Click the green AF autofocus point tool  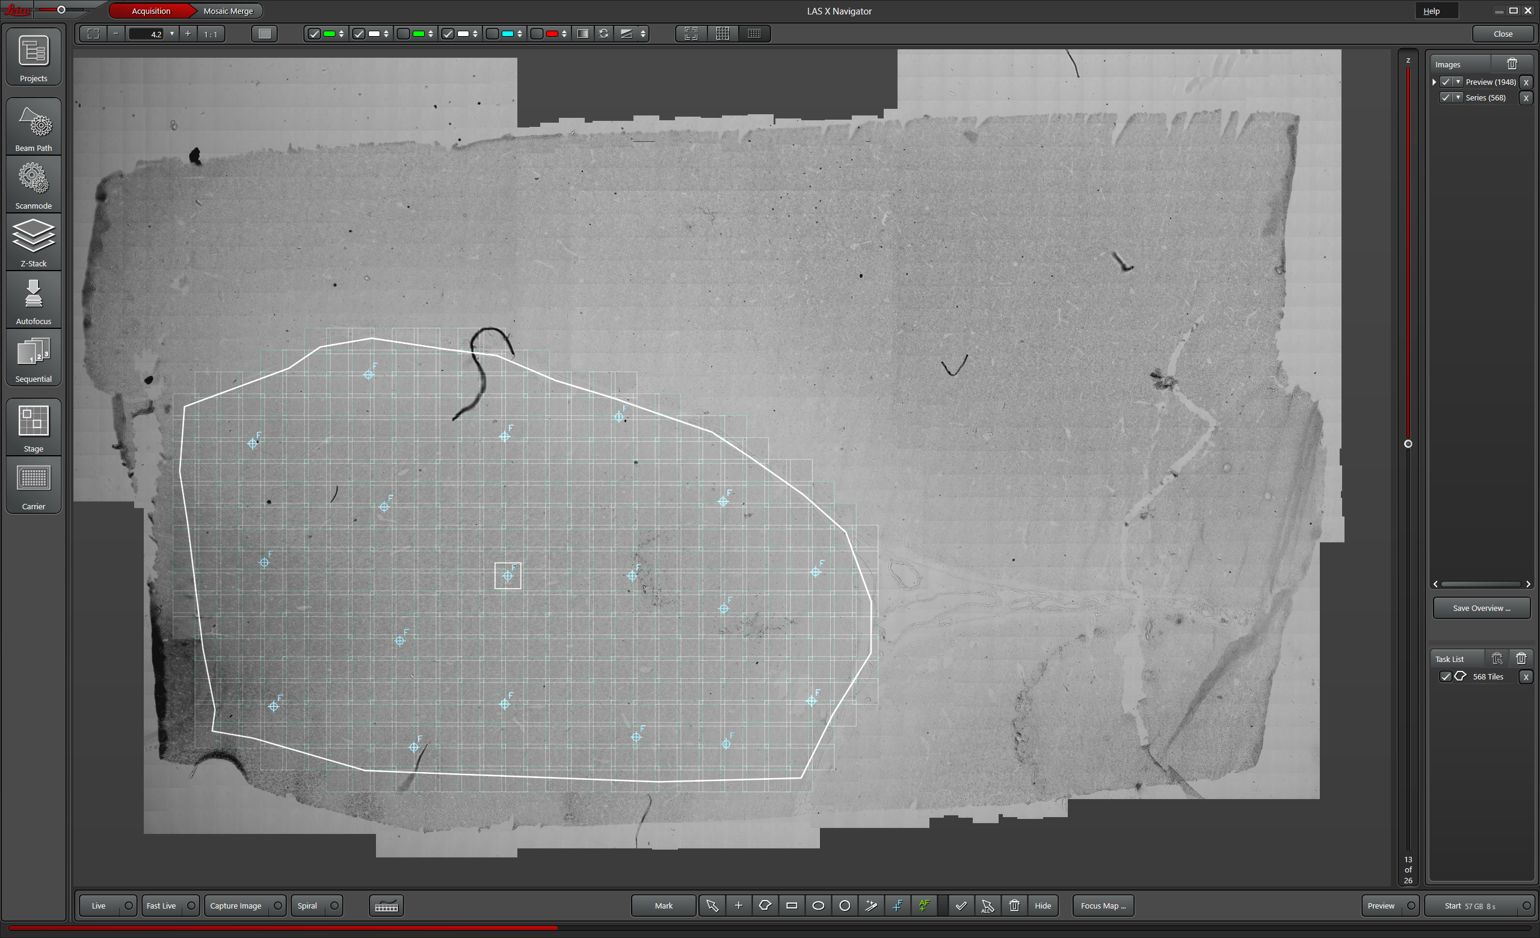(x=924, y=906)
